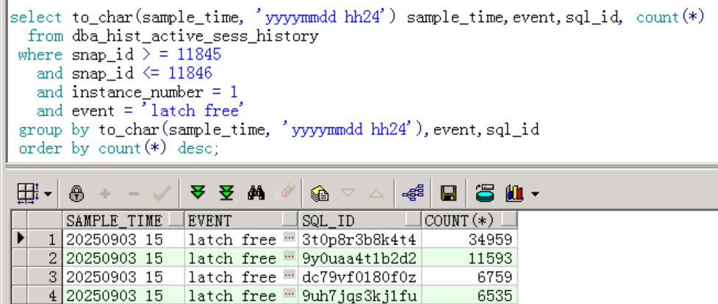
Task: Open ellipsis editor in row 2 EVENT cell
Action: [289, 257]
